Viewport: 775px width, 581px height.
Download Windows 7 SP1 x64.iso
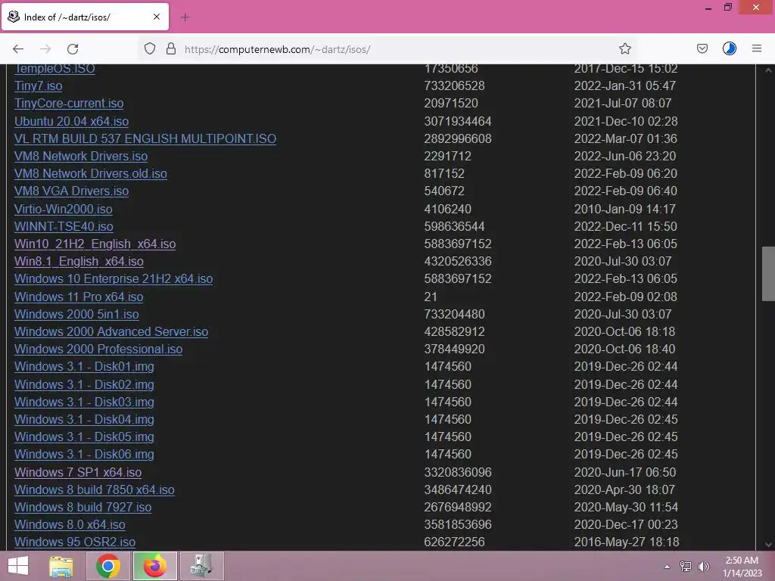click(x=78, y=472)
